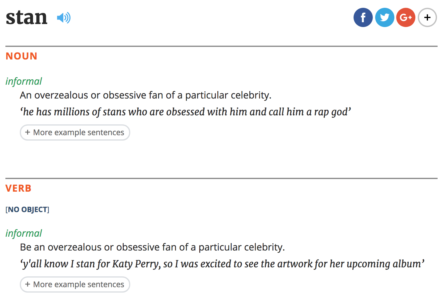Expand more example sentences under the verb definition
Screen dimensions: 446x307
[x=75, y=284]
